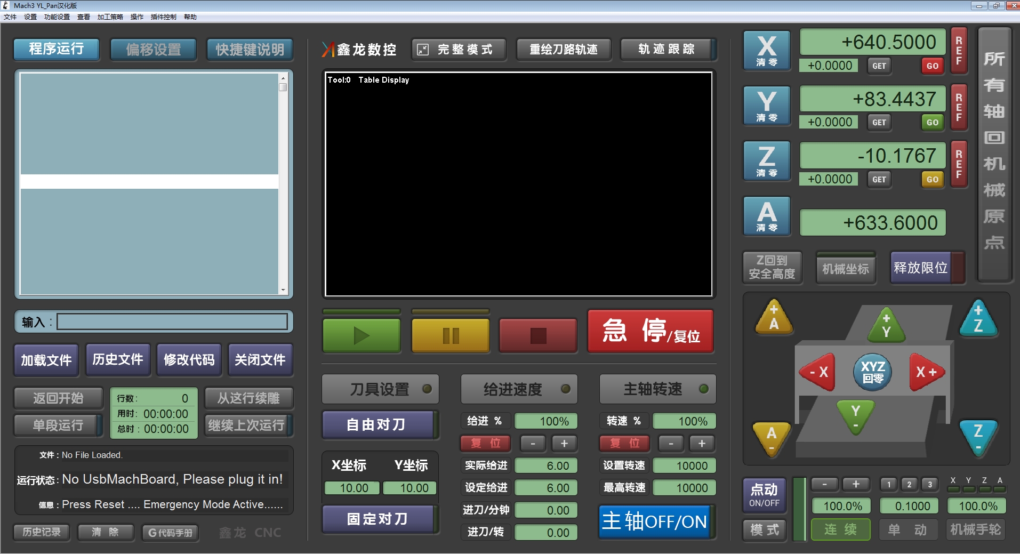This screenshot has height=554, width=1020.
Task: Click the 加载文件 load file button
Action: coord(46,360)
